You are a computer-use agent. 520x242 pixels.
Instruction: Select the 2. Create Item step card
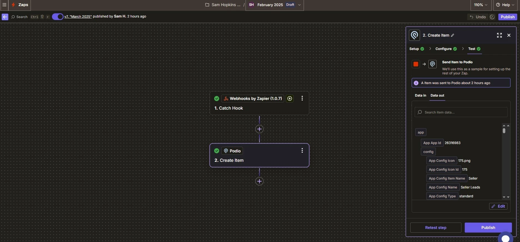(259, 155)
